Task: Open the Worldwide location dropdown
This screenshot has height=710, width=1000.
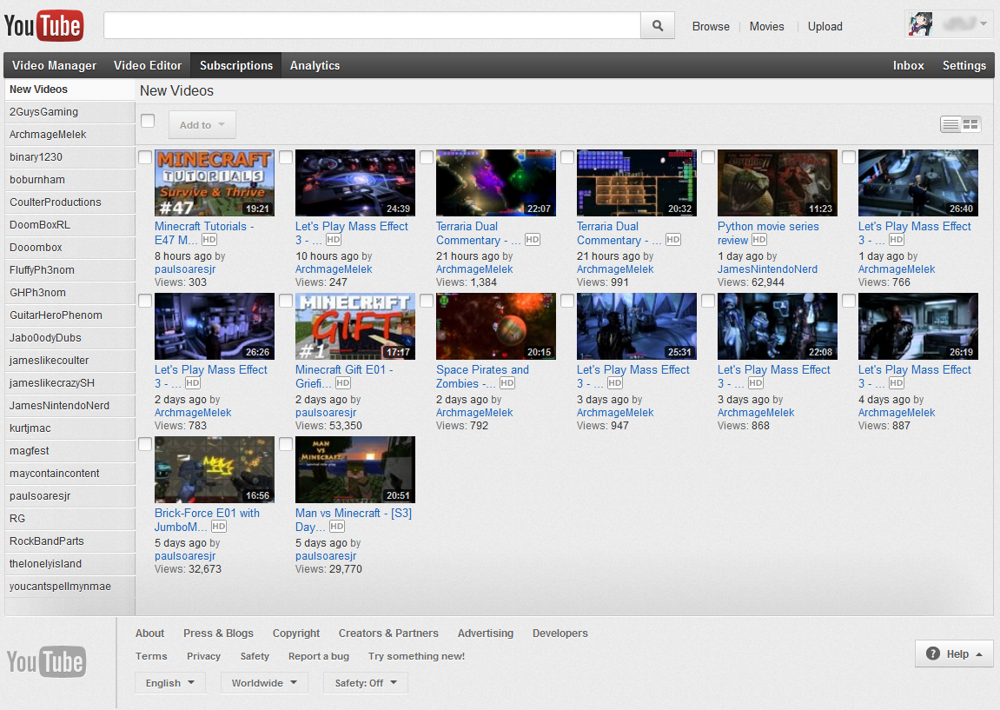Action: tap(264, 682)
